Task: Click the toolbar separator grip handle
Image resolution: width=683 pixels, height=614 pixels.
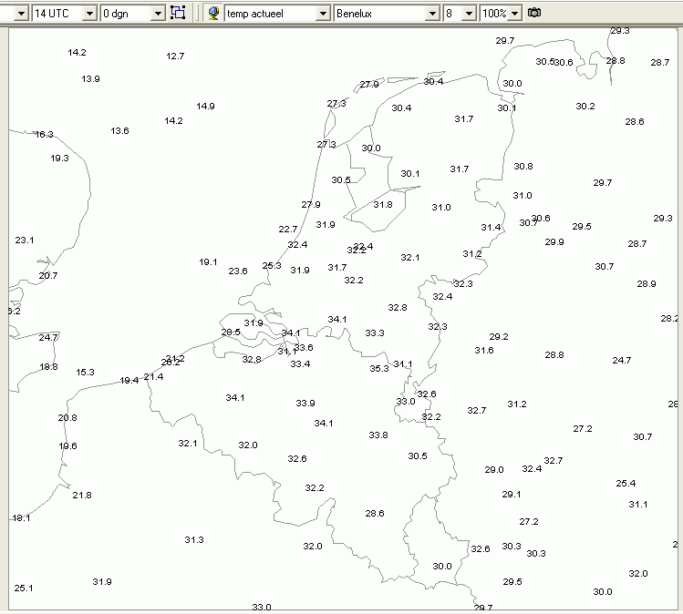Action: pos(197,13)
